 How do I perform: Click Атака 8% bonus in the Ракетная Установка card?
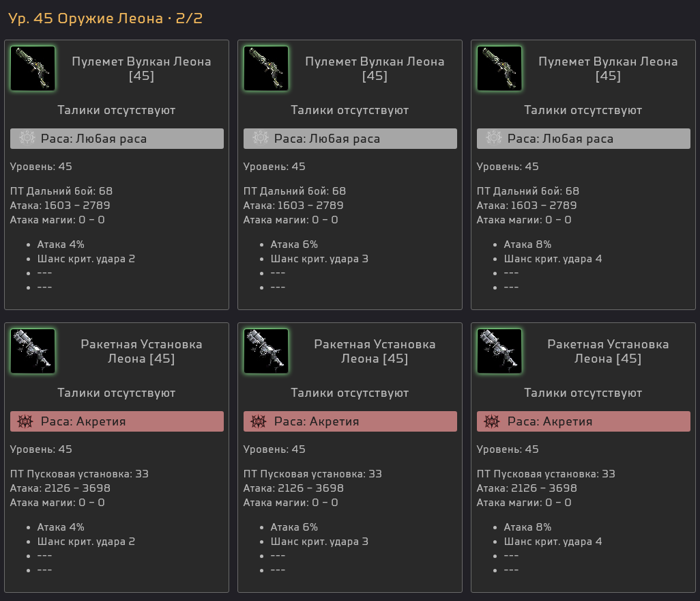[x=527, y=527]
